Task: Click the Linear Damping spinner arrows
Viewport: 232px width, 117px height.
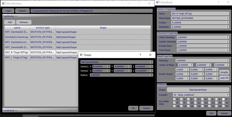Action: pos(228,37)
